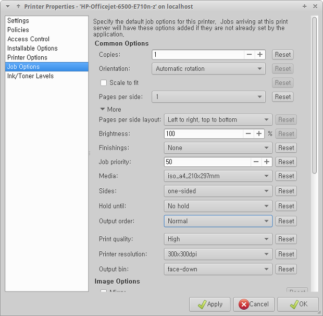Viewport: 323px width, 316px height.
Task: Reset the Copies value
Action: [282, 55]
